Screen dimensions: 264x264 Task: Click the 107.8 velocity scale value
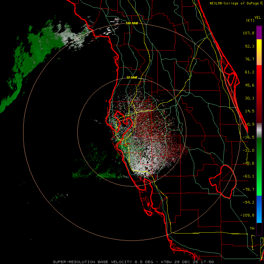pos(248,33)
